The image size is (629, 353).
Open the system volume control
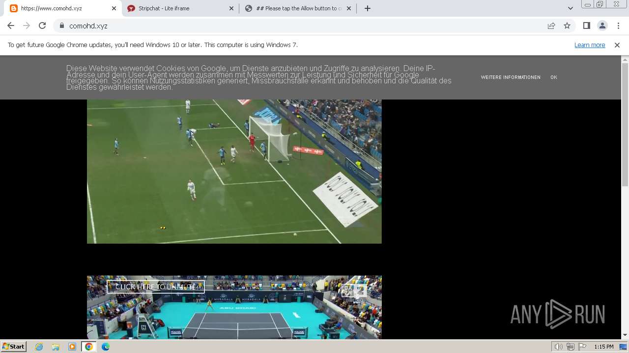558,347
